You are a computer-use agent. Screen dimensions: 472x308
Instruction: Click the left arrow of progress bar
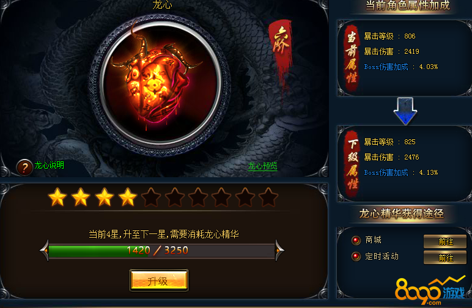tap(44, 251)
